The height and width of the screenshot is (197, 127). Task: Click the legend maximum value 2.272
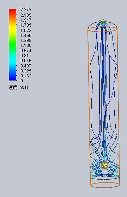click(x=26, y=10)
